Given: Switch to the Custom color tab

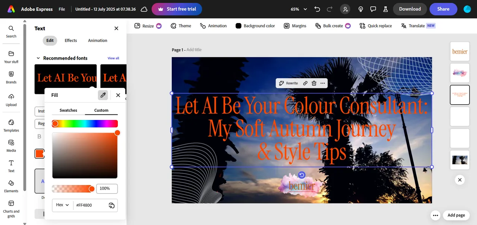Looking at the screenshot, I should (101, 110).
